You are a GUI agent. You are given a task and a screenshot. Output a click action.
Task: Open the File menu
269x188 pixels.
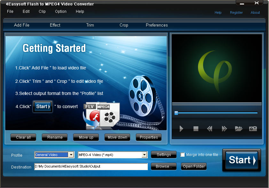pyautogui.click(x=10, y=12)
